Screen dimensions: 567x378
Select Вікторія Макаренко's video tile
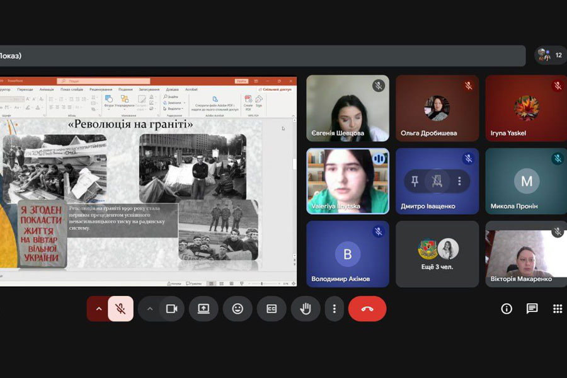(x=526, y=254)
